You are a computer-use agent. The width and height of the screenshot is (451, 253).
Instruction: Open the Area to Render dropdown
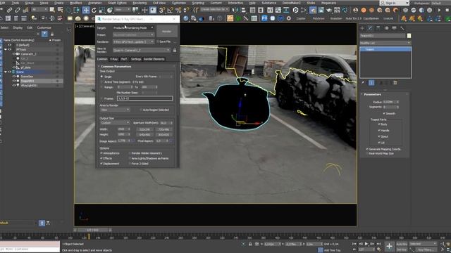pos(115,110)
